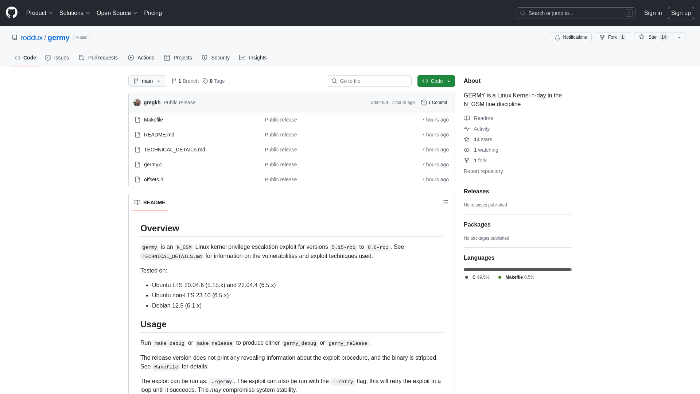Image resolution: width=700 pixels, height=394 pixels.
Task: Click the README.md file icon
Action: 137,135
